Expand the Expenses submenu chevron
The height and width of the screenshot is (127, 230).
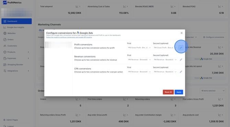tap(28, 58)
